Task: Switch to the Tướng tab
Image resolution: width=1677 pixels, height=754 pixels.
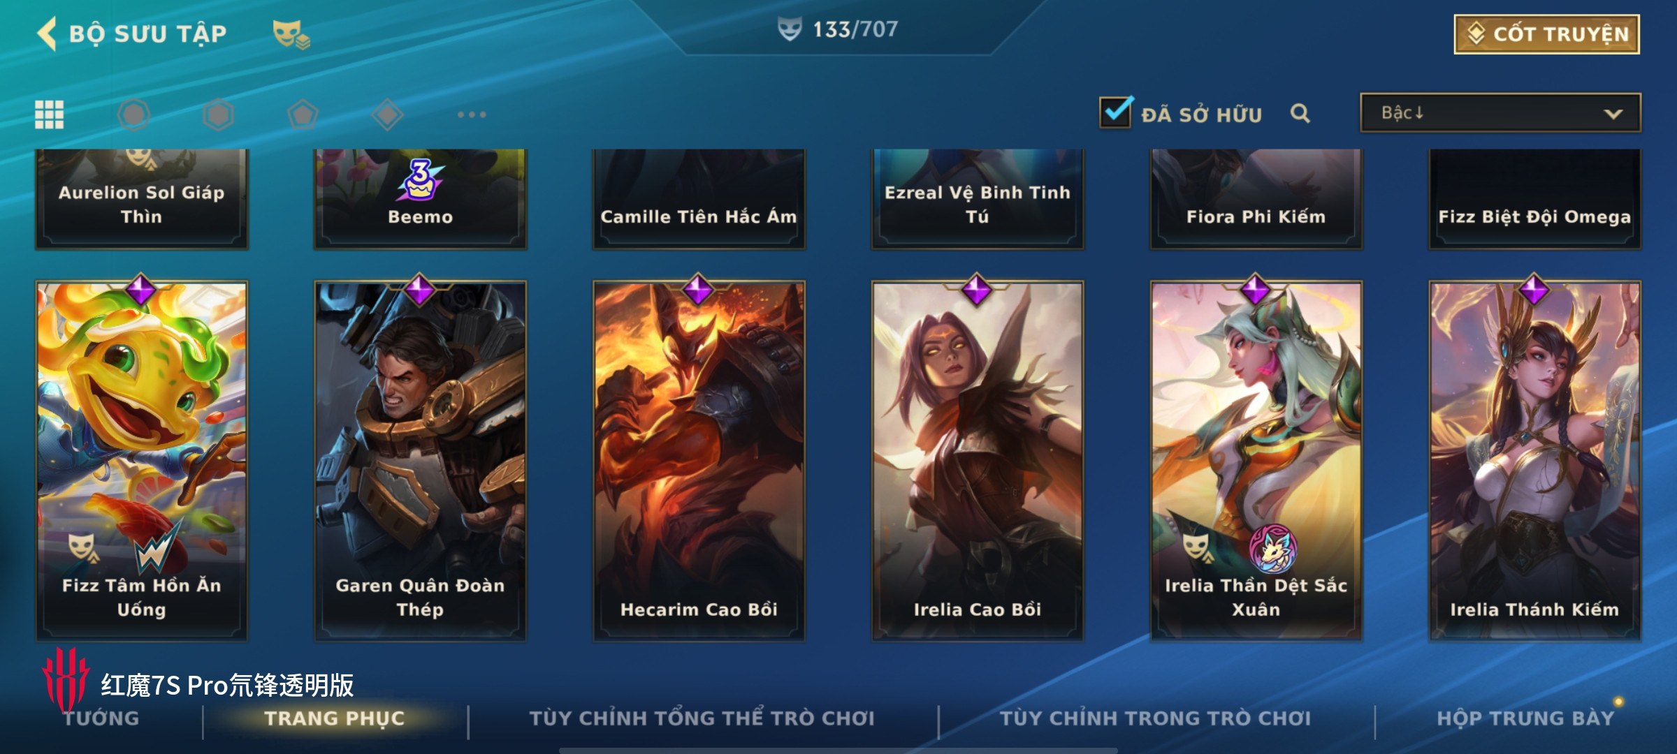Action: click(101, 718)
